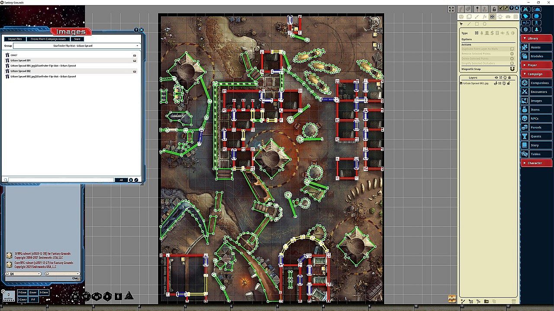The image size is (554, 311).
Task: Set occluder type to wall
Action: tap(477, 33)
